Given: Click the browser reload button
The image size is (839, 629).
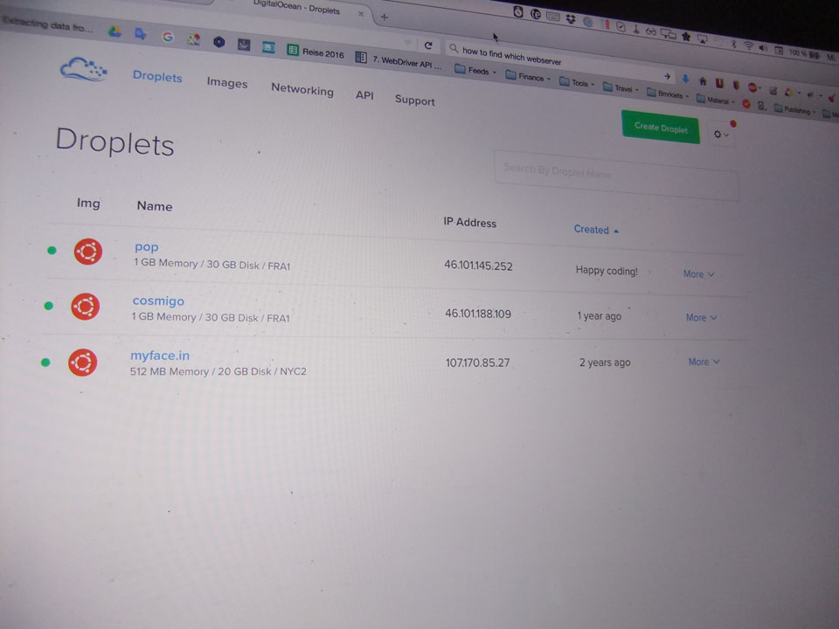Looking at the screenshot, I should point(428,45).
